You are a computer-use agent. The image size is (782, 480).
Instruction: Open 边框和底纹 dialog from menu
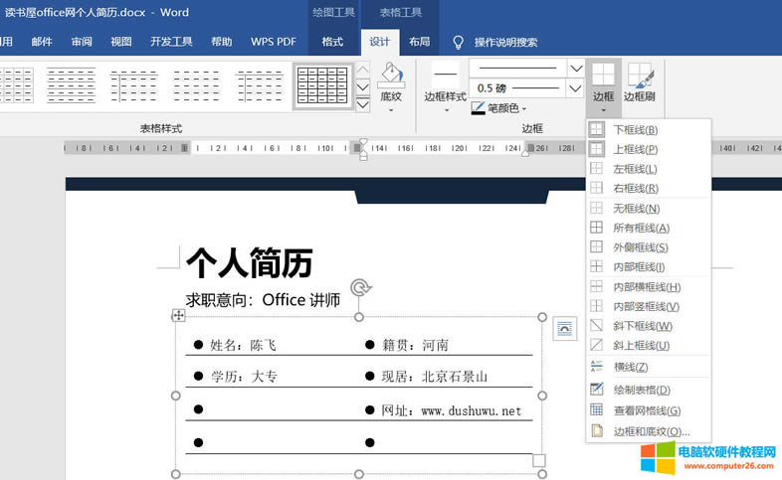pos(651,431)
